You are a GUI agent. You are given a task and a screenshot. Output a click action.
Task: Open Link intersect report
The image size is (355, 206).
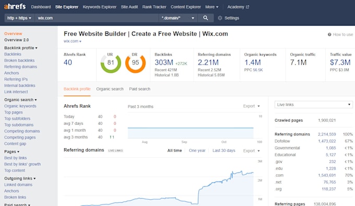pyautogui.click(x=16, y=92)
